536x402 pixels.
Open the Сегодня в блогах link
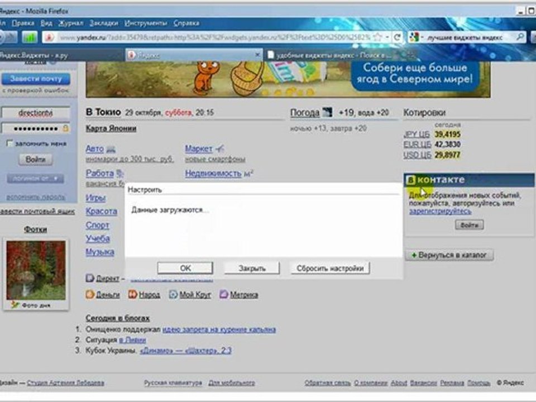point(118,318)
